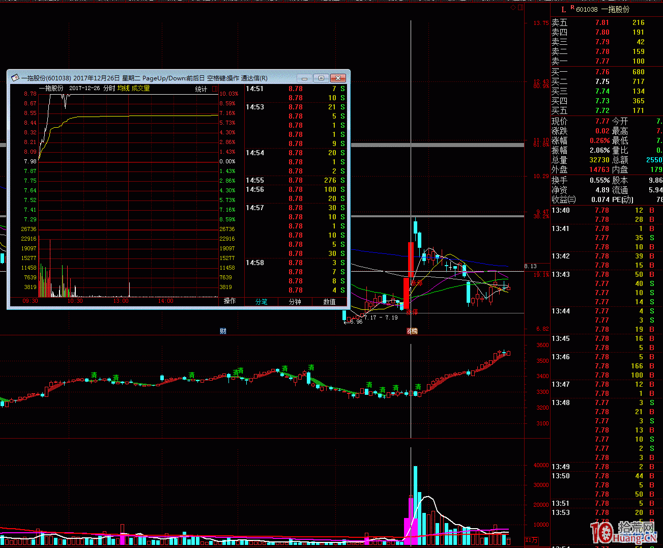663x548 pixels.
Task: Click the 涨榜 marker under the K-line chart
Action: click(x=412, y=331)
